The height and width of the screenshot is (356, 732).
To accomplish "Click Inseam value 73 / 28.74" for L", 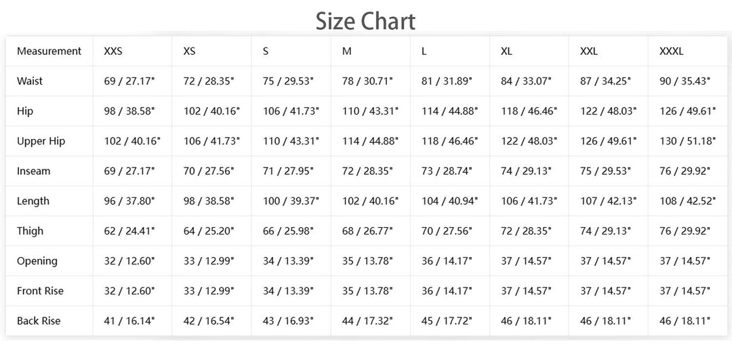I will click(x=446, y=171).
